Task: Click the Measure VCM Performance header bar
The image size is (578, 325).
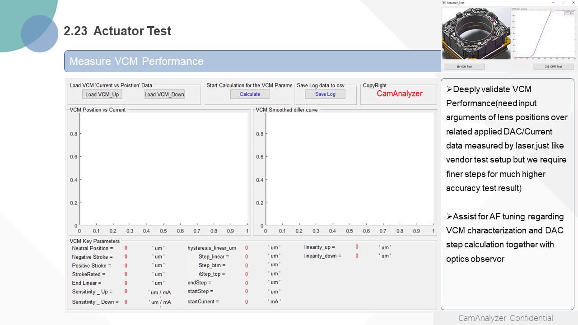Action: 252,61
